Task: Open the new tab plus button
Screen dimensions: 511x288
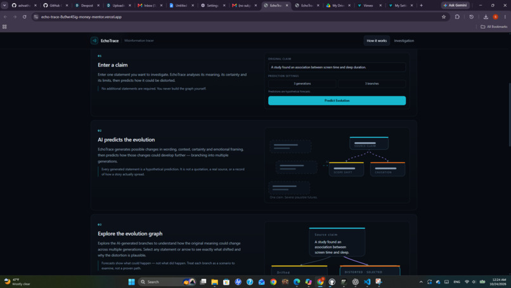Action: 421,5
